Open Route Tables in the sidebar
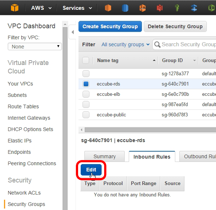 pyautogui.click(x=23, y=106)
